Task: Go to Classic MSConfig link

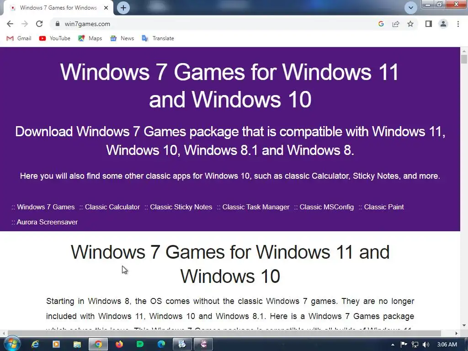Action: pos(326,207)
